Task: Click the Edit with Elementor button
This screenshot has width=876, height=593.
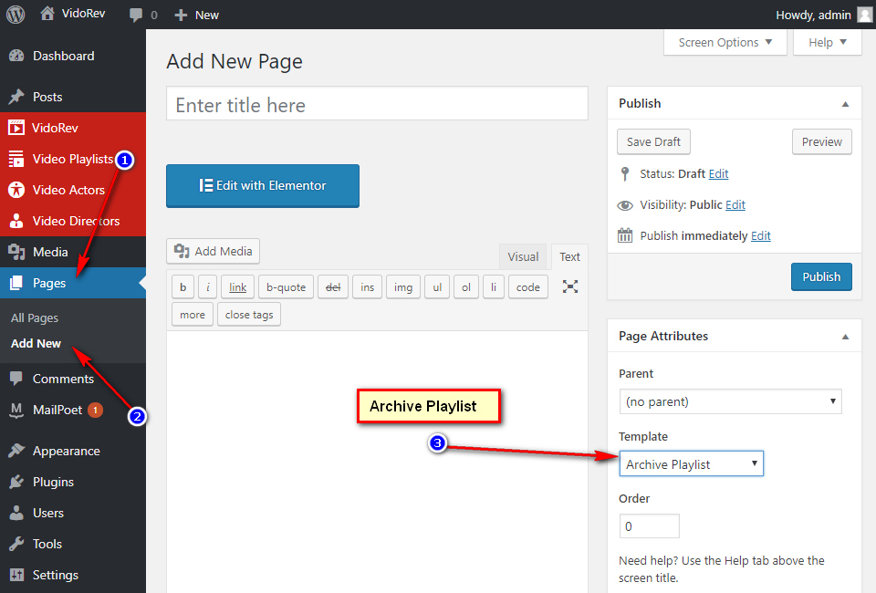Action: coord(263,185)
